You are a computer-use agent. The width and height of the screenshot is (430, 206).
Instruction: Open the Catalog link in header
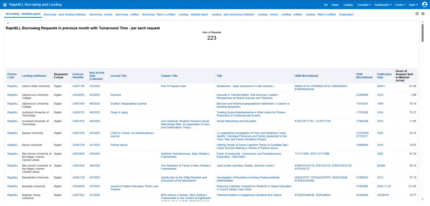point(348,5)
